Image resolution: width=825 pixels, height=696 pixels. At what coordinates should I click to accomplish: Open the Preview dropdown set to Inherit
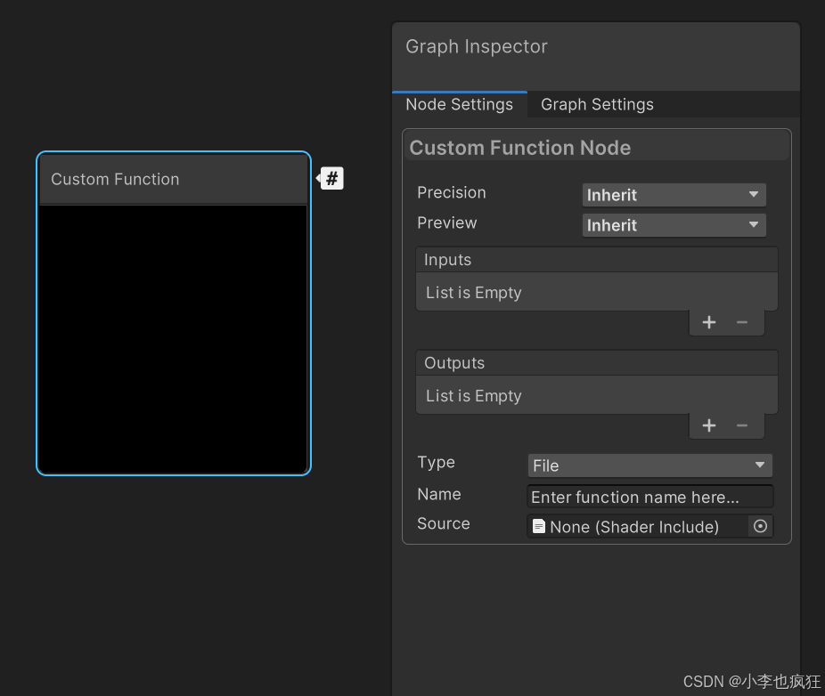[674, 224]
